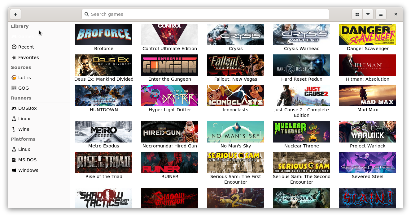Switch to grid view layout

pos(357,14)
